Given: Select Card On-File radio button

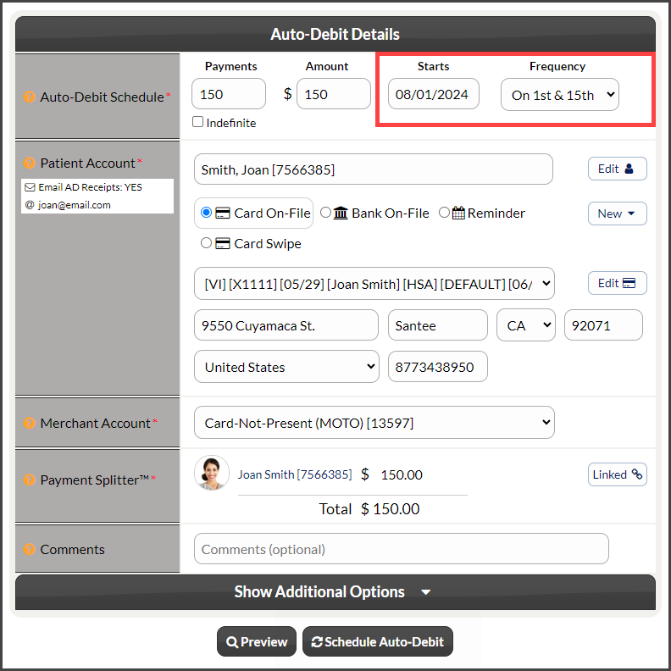Looking at the screenshot, I should coord(206,213).
